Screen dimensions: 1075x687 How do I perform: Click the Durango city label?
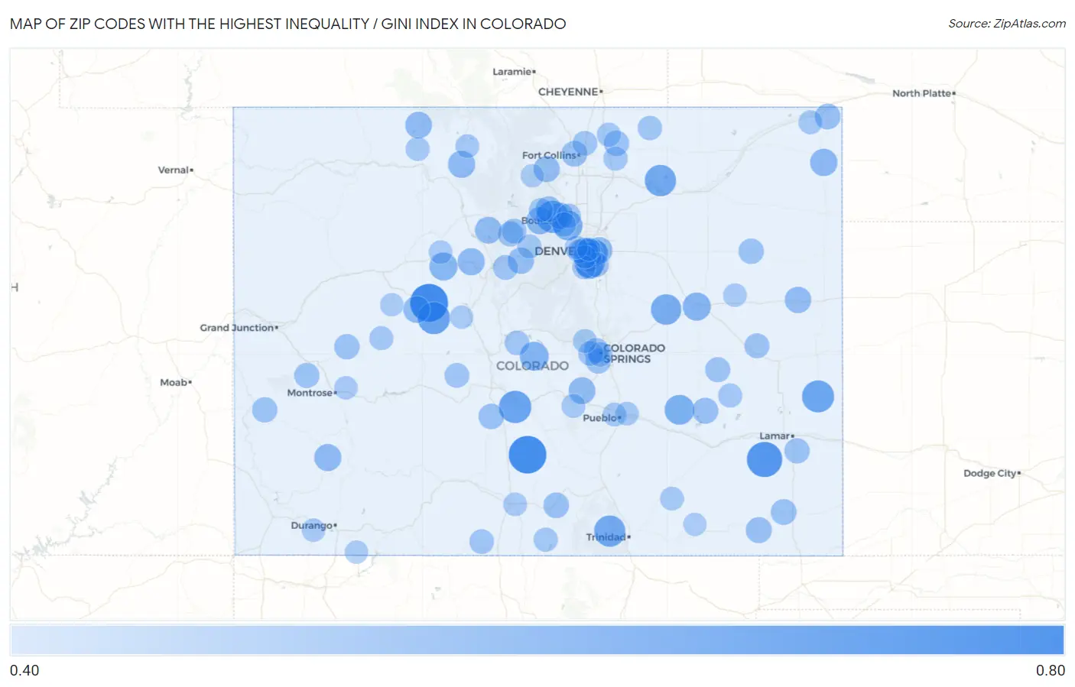tap(313, 525)
